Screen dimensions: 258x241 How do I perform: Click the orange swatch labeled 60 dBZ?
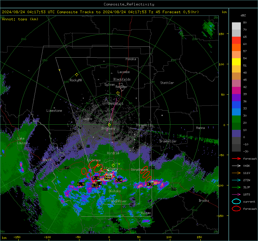pos(236,47)
